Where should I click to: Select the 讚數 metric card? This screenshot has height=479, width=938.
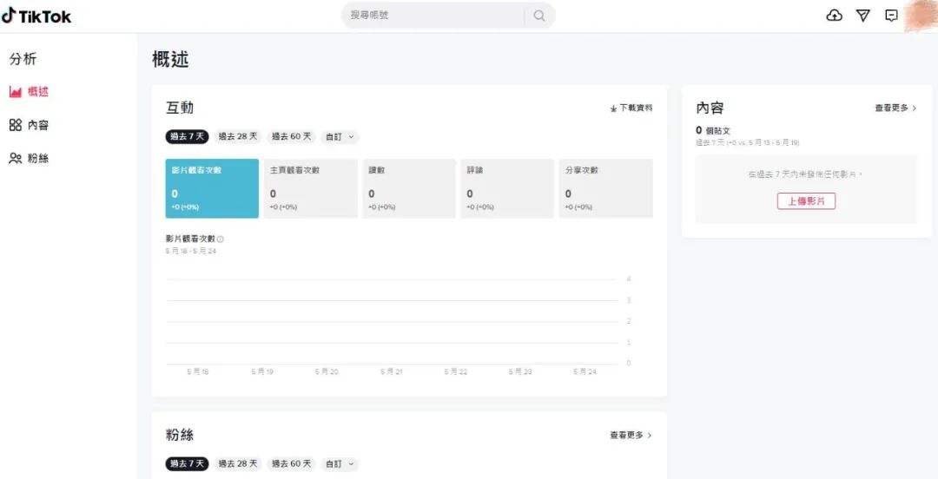point(408,188)
